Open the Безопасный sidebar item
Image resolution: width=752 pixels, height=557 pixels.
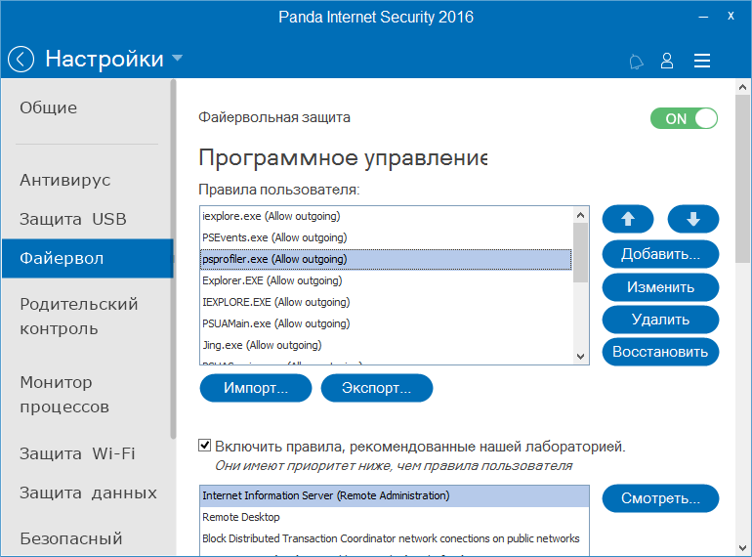pos(71,539)
